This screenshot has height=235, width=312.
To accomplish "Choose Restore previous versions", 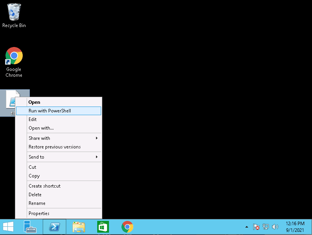I will pyautogui.click(x=58, y=147).
